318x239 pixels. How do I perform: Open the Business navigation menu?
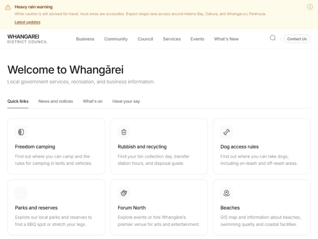coord(85,39)
